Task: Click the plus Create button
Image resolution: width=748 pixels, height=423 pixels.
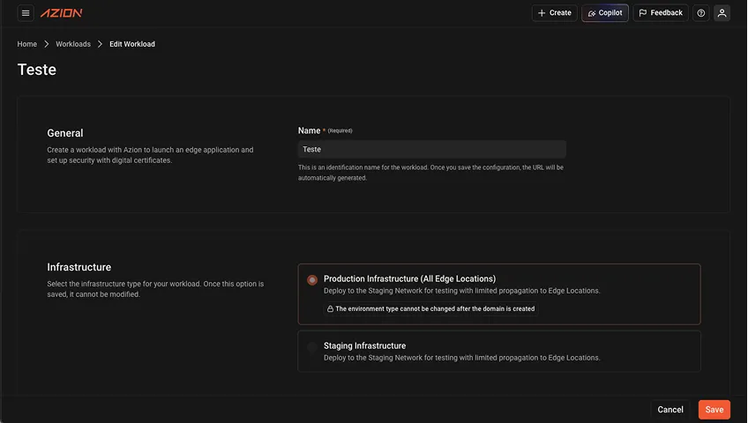Action: point(554,13)
